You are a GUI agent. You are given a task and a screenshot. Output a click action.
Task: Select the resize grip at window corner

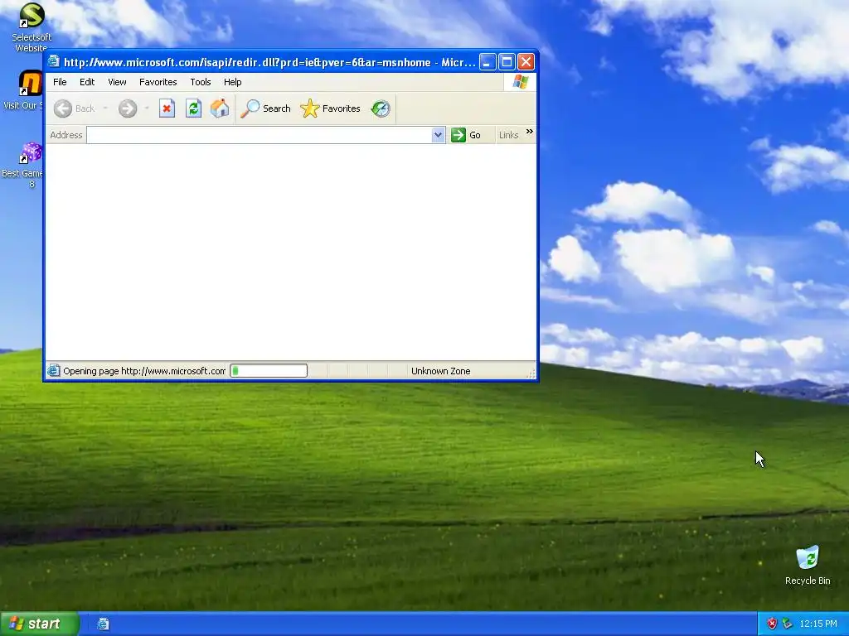click(x=531, y=373)
